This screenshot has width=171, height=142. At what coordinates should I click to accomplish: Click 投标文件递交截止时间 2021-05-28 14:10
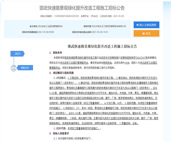(90, 32)
